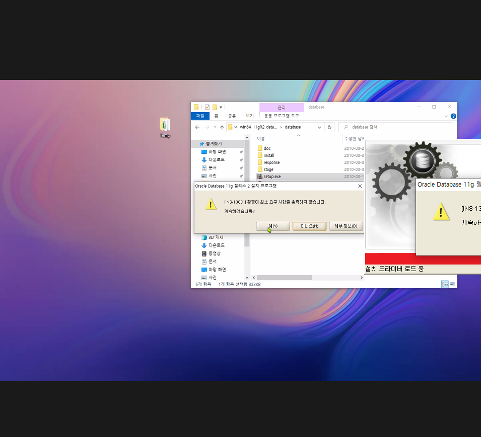The width and height of the screenshot is (481, 437).
Task: Select the setup.exe file
Action: click(x=272, y=177)
